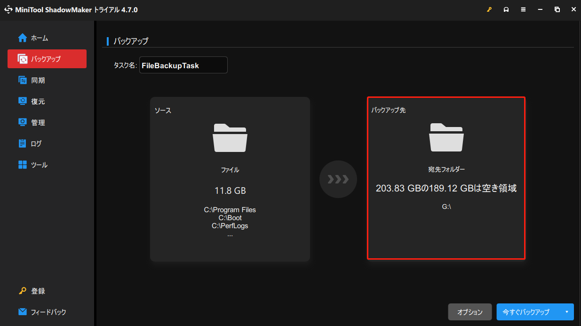
Task: Click the MiniTool ShadowMaker logo icon
Action: coord(8,10)
